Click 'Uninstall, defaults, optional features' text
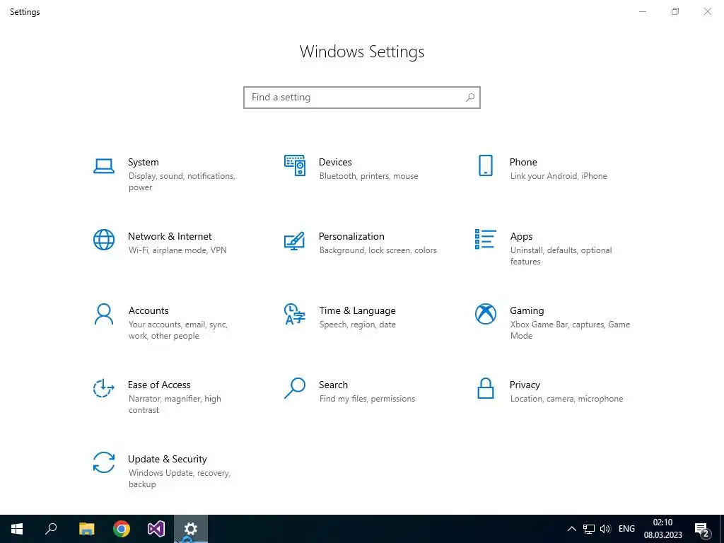The width and height of the screenshot is (724, 543). click(x=561, y=256)
